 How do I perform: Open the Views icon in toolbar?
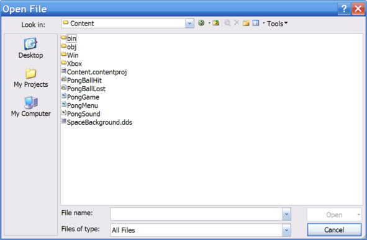(x=256, y=23)
